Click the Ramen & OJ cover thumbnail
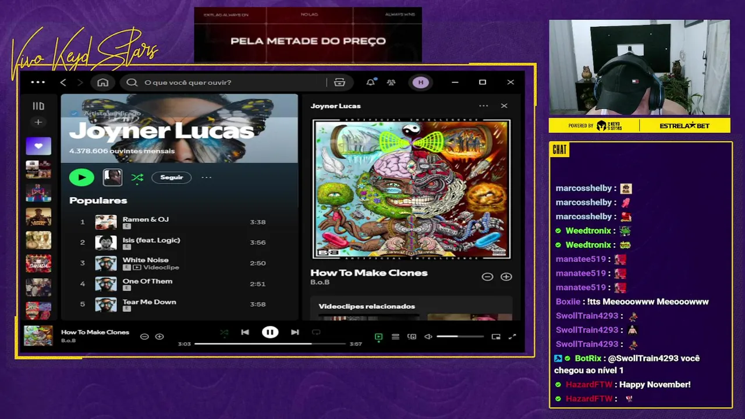745x419 pixels. 106,222
